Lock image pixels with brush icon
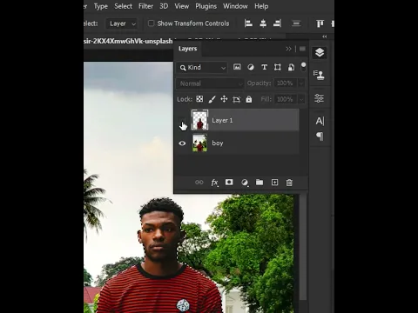Image resolution: width=418 pixels, height=313 pixels. pos(212,99)
